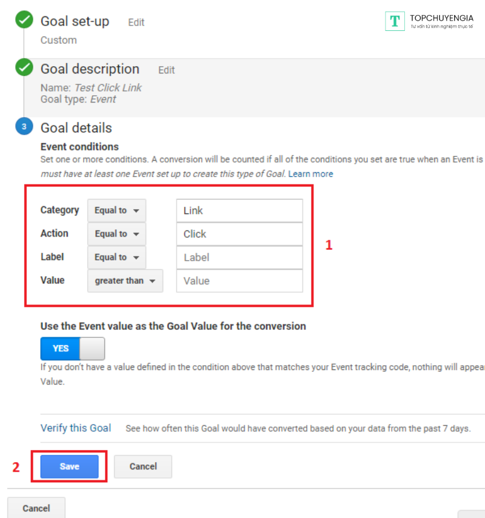Click Cancel button next to Save
Viewport: 485px width, 518px height.
pos(143,466)
